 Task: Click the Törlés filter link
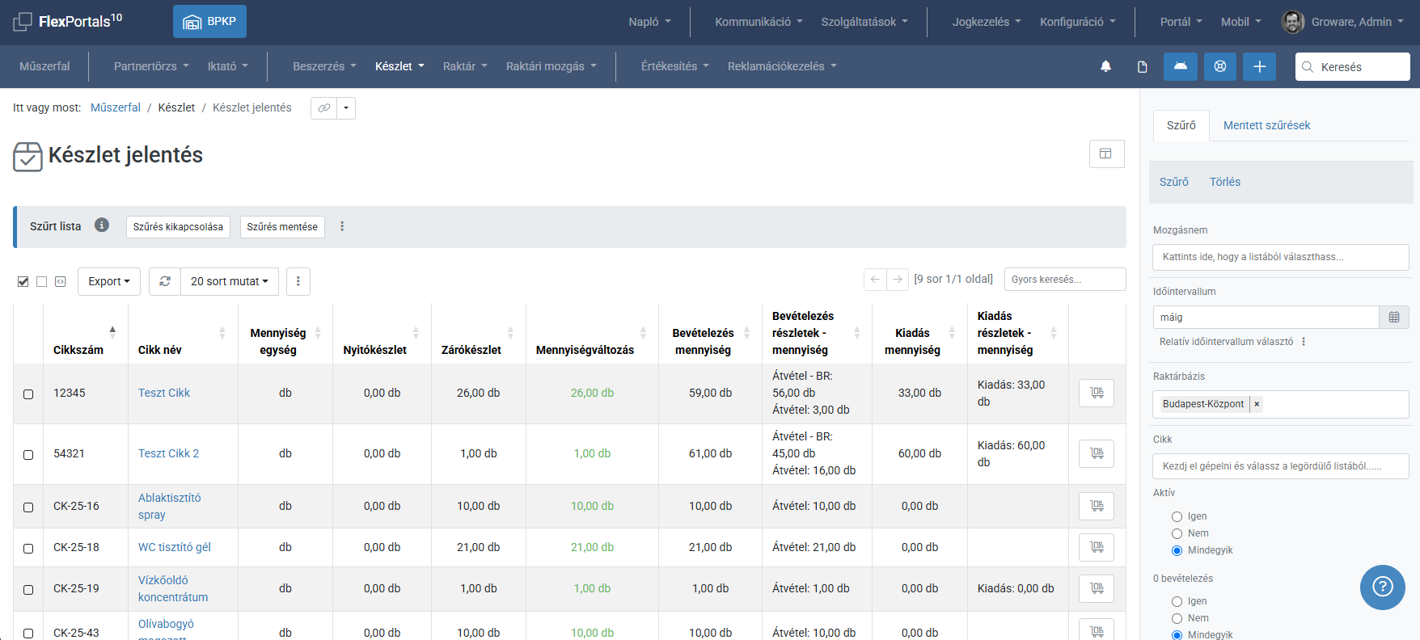(1225, 182)
